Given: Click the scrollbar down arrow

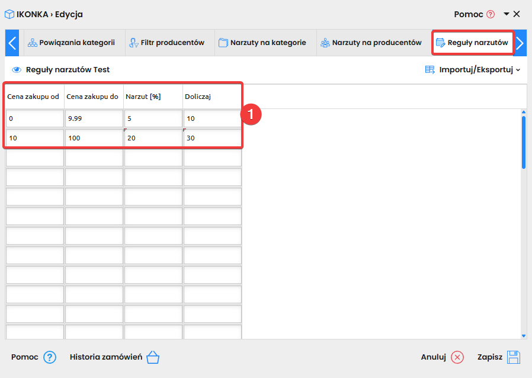Looking at the screenshot, I should point(523,335).
